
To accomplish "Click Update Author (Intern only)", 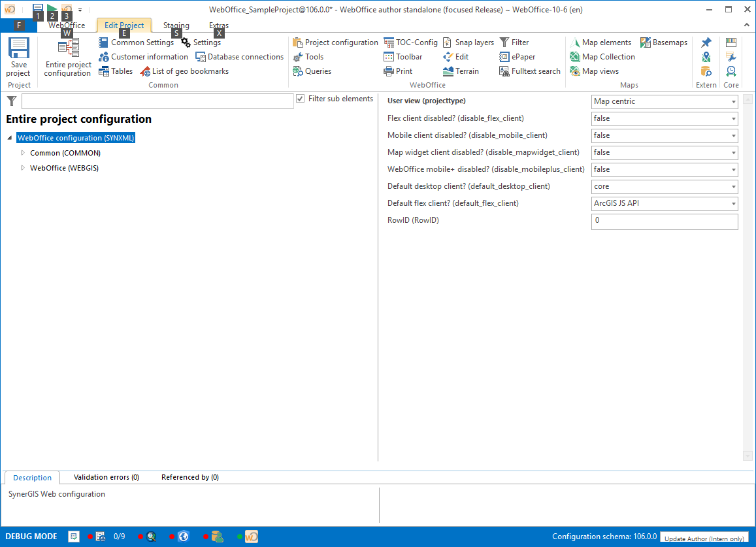I will (704, 537).
